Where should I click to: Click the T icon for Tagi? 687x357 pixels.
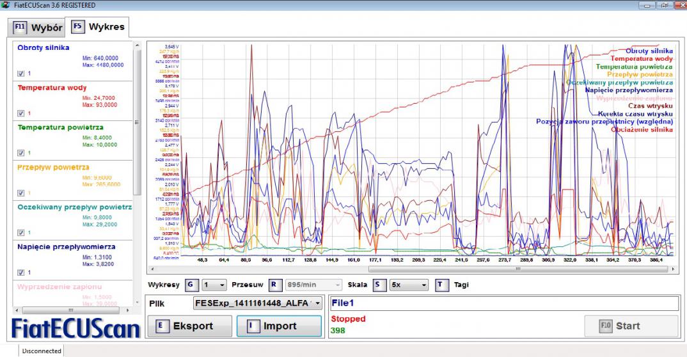[441, 284]
